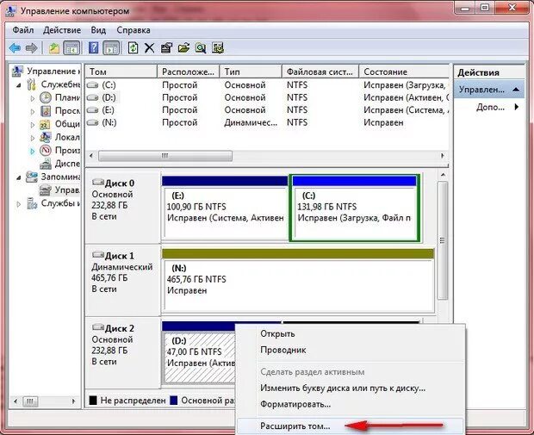This screenshot has width=534, height=435.
Task: Sort by the Файловая система column header
Action: (320, 71)
